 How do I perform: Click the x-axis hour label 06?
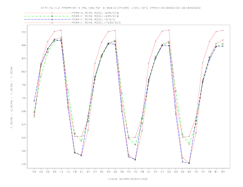48,172
